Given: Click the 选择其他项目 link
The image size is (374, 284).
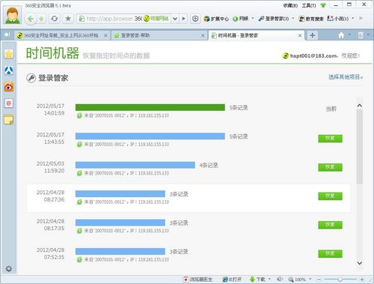Looking at the screenshot, I should point(346,77).
